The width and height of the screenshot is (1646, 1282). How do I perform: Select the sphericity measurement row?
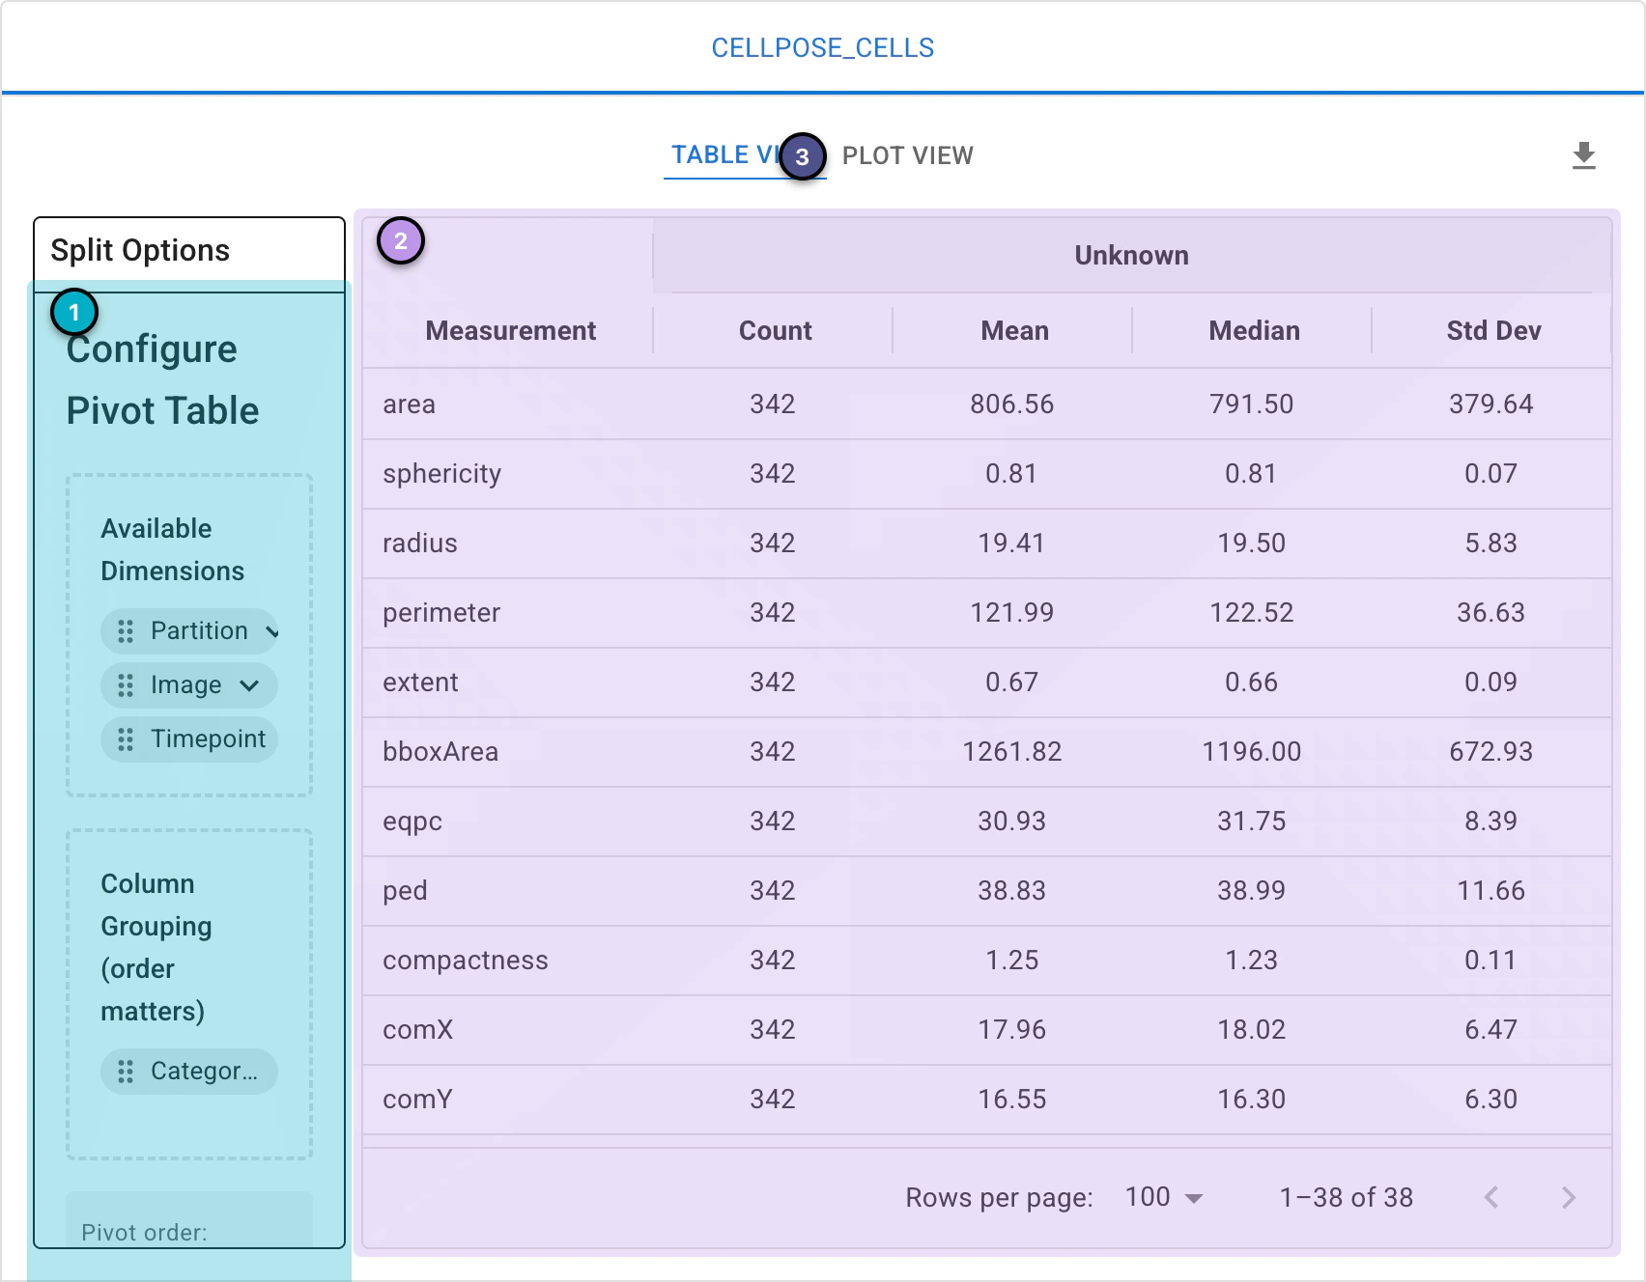pos(987,474)
